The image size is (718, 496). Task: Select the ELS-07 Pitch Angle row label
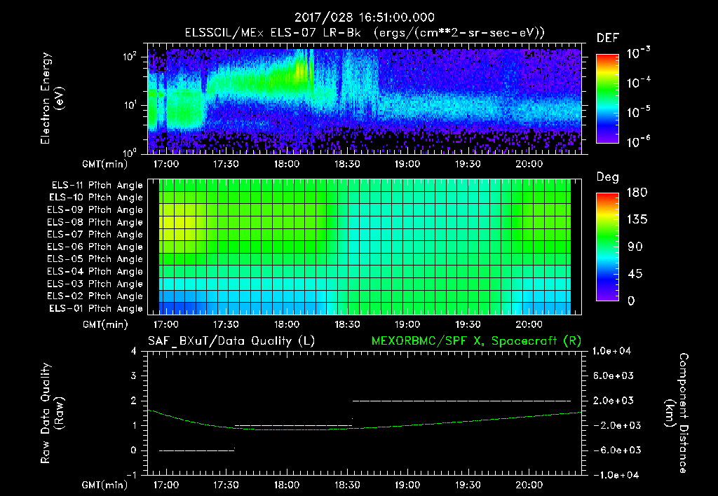(x=95, y=234)
